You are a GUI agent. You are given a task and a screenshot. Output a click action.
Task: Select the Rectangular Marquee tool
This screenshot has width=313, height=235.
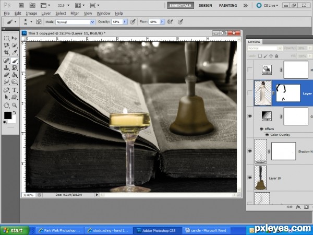[x=6, y=38]
